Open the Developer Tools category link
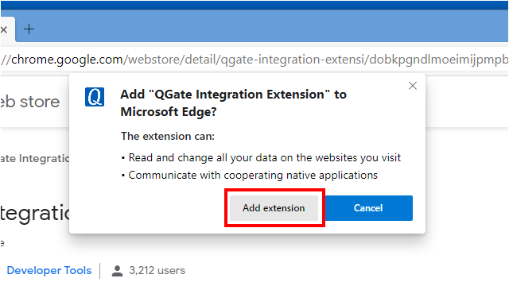The width and height of the screenshot is (509, 286). point(49,270)
